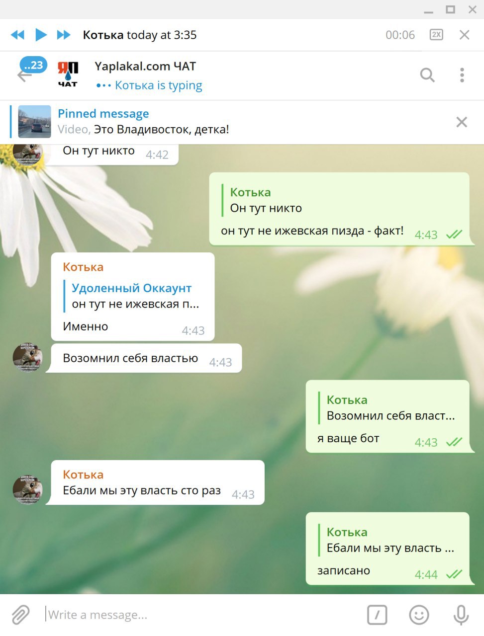The image size is (484, 636).
Task: Click the Write a message field
Action: [x=201, y=615]
